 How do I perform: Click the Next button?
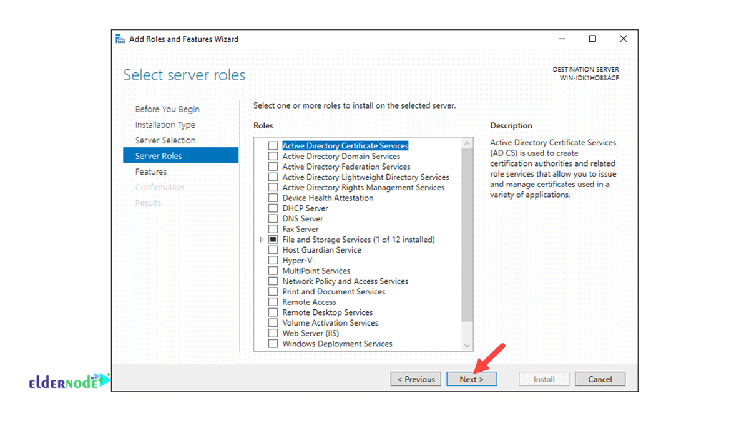click(472, 379)
